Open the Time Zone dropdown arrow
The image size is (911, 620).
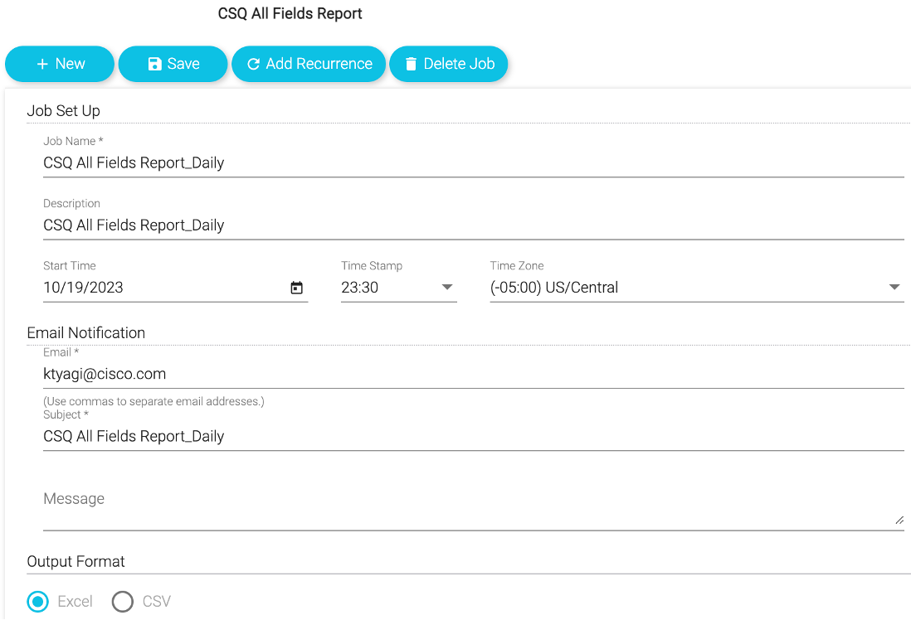click(894, 288)
